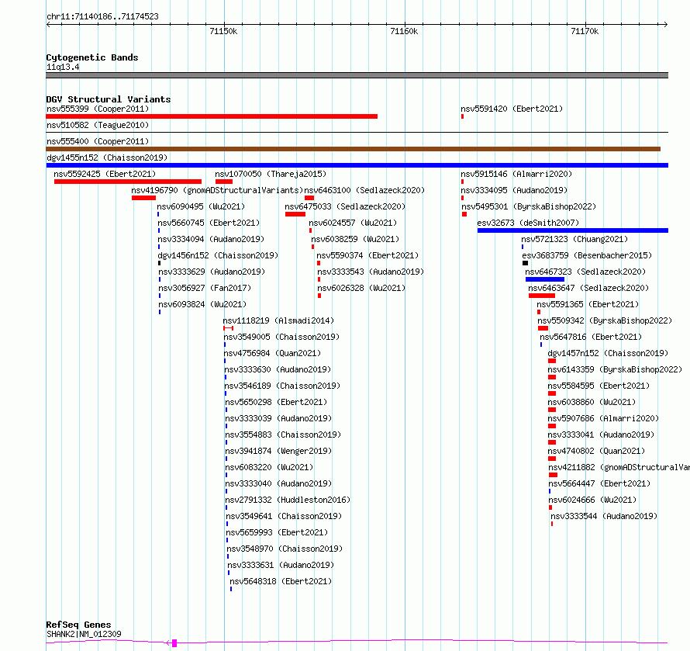The width and height of the screenshot is (690, 651).
Task: Click dgv1456n152 (Chaisson2019) label
Action: pos(219,255)
